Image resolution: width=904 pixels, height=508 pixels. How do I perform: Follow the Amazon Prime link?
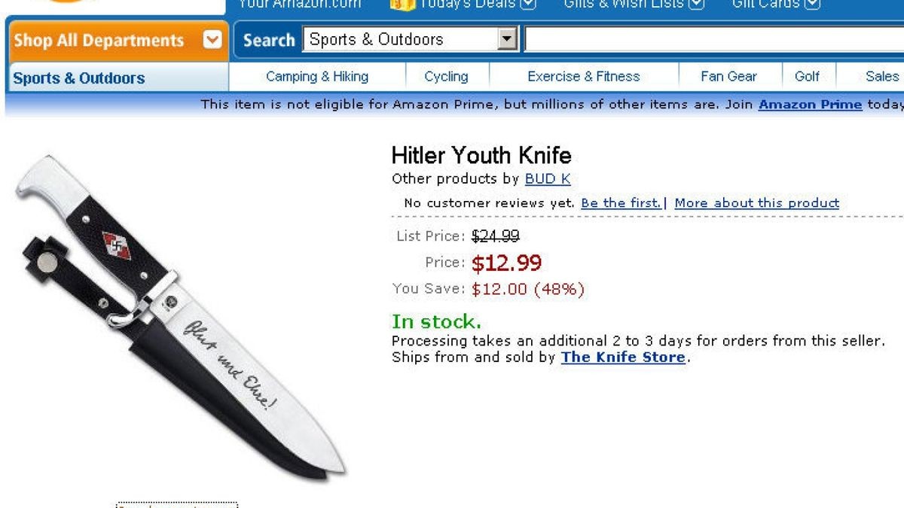pos(811,105)
